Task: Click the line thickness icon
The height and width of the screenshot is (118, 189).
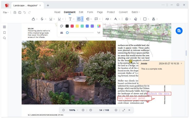Action: tap(62, 33)
